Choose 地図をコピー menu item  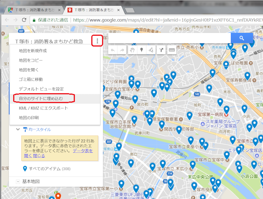[55, 60]
